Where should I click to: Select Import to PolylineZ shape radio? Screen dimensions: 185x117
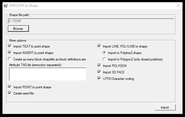[104, 53]
